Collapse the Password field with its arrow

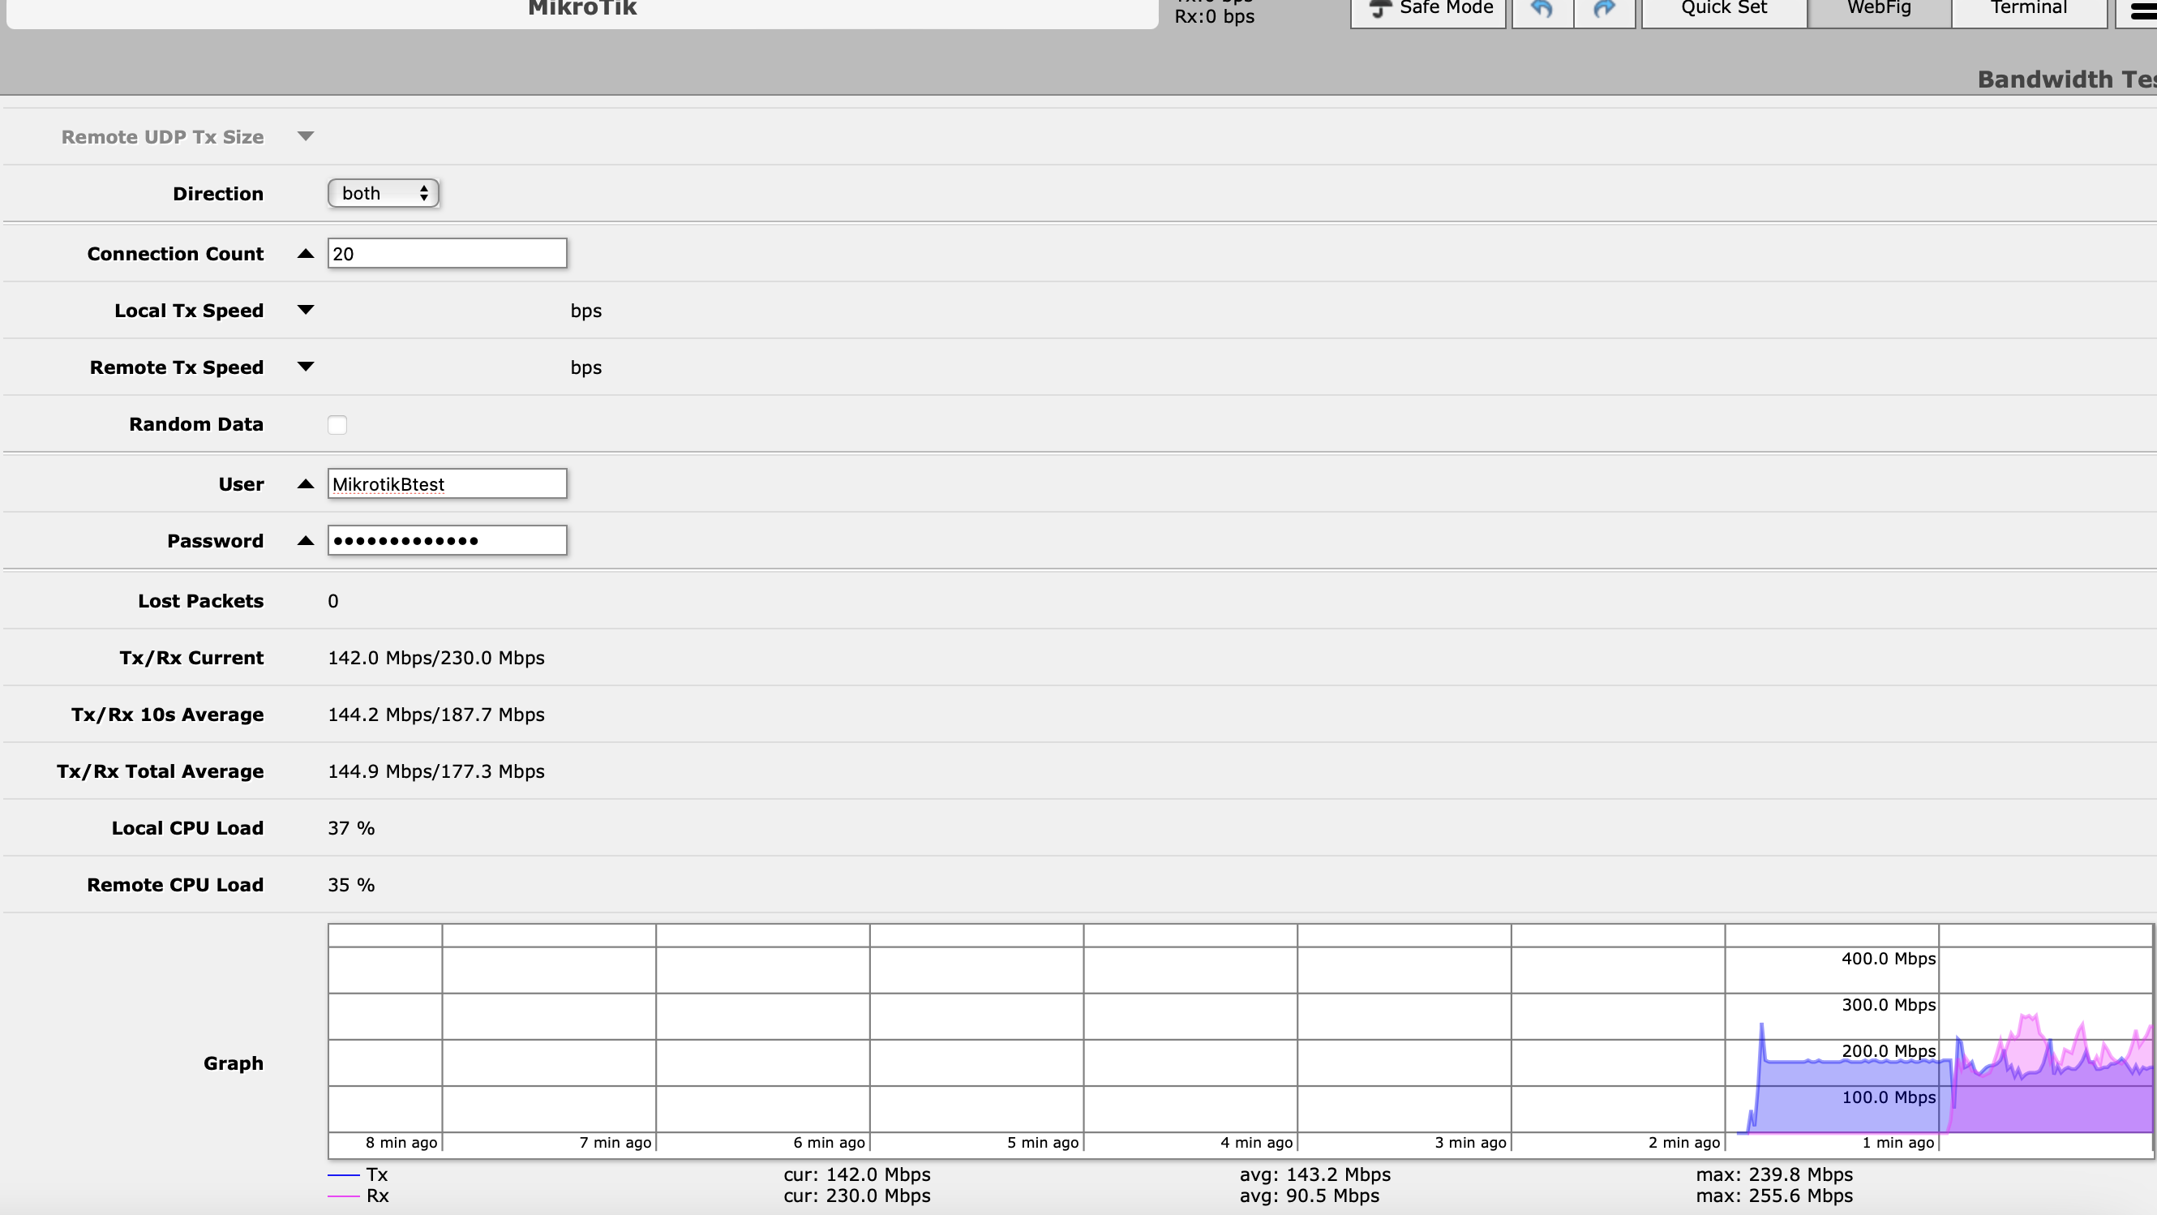(x=306, y=541)
